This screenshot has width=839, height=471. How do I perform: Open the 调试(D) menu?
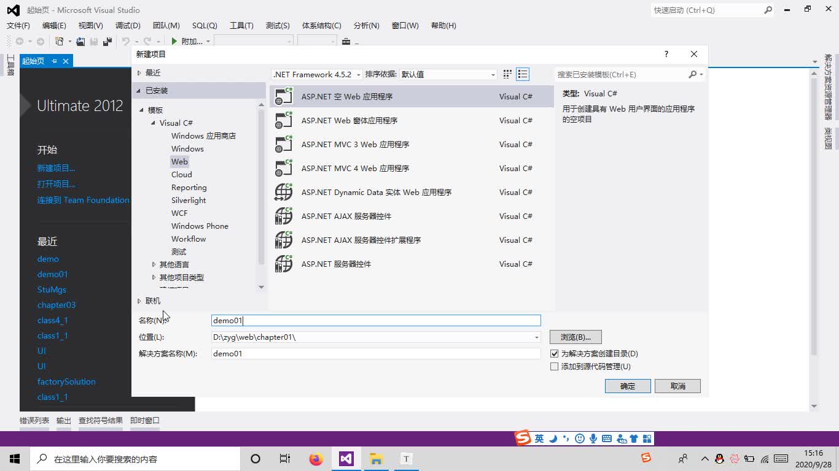128,25
